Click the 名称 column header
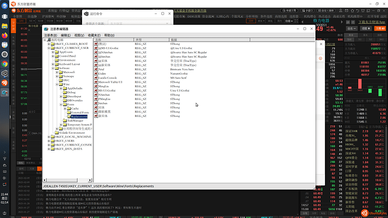 point(114,40)
